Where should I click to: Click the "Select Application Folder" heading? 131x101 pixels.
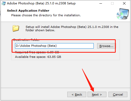(x=28, y=11)
